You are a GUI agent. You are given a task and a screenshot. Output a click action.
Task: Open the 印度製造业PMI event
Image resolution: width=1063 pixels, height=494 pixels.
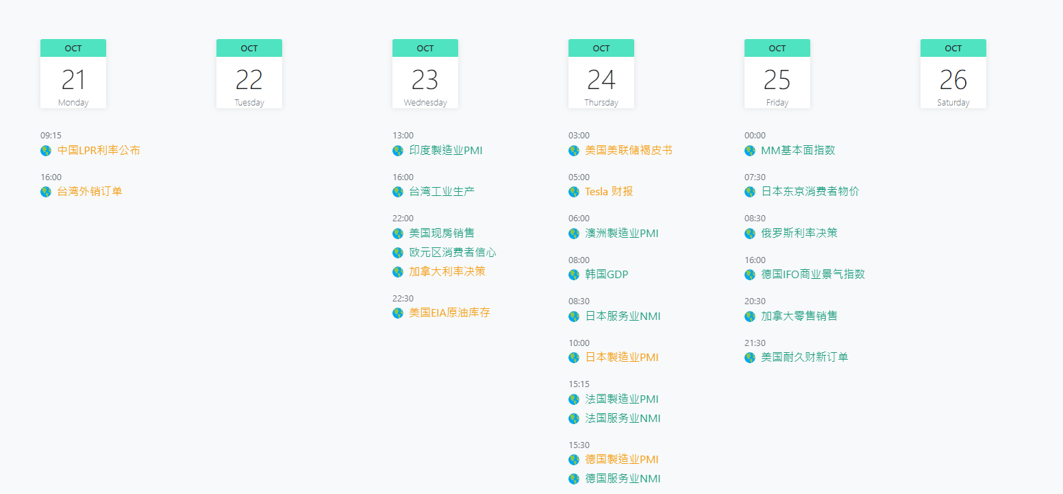446,150
